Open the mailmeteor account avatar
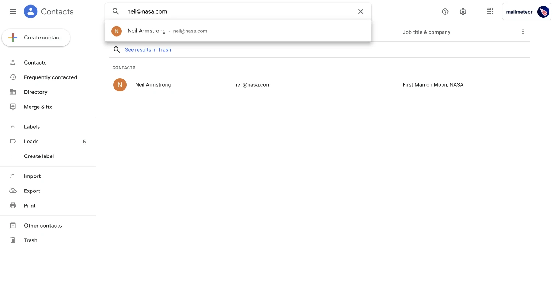This screenshot has width=557, height=295. pos(543,12)
